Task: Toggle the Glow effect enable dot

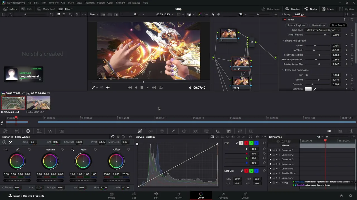Action: point(284,19)
